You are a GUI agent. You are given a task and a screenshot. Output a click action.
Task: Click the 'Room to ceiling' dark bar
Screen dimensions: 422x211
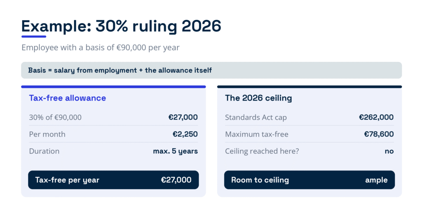click(x=309, y=180)
